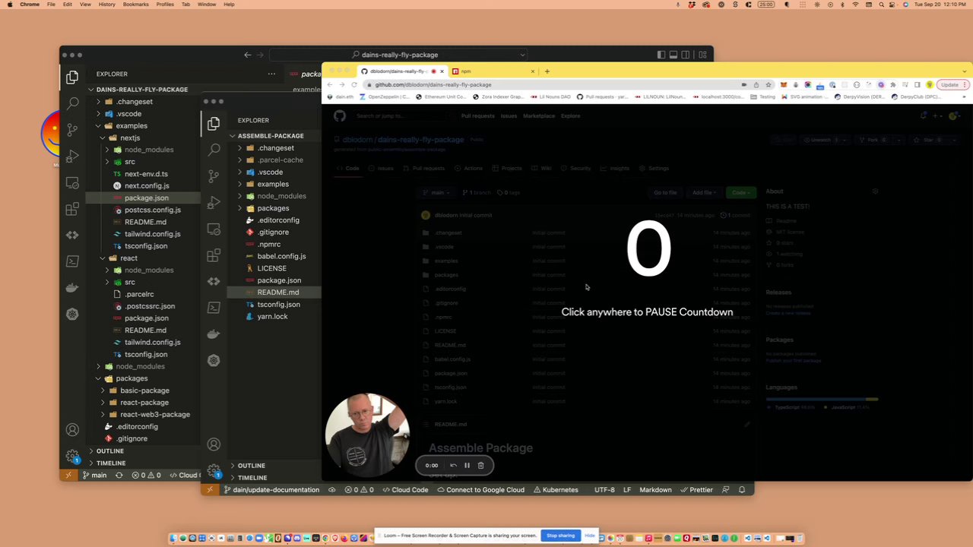
Task: Click presenter webcam bubble
Action: click(368, 436)
